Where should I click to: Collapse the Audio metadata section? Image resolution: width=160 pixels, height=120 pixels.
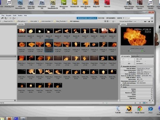tap(122, 87)
